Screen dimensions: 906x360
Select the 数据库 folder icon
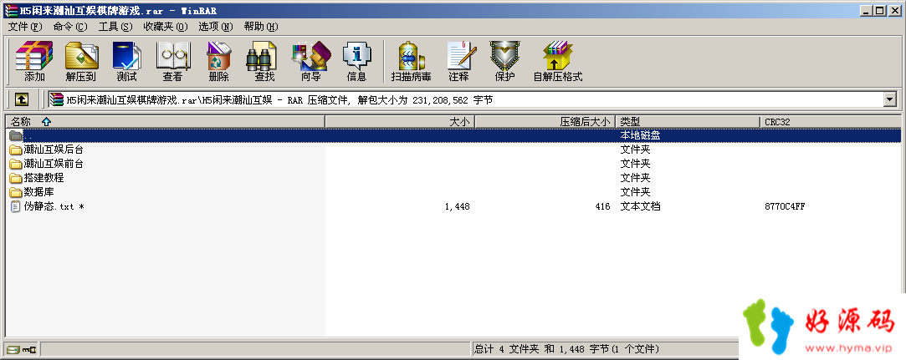(16, 192)
